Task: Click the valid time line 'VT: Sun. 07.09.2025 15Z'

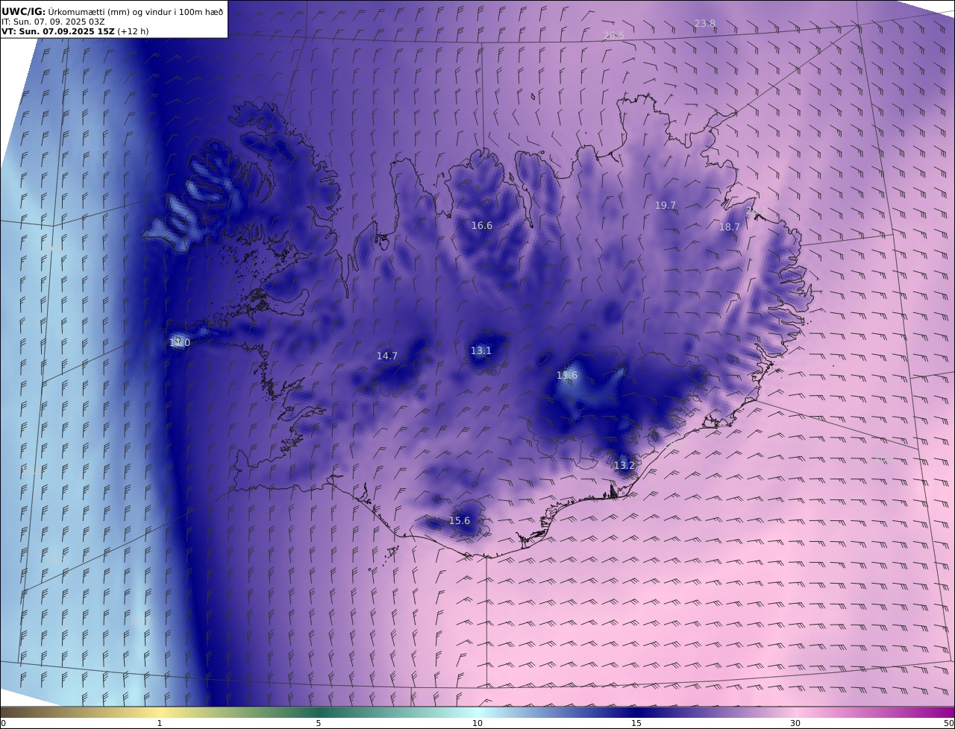Action: pyautogui.click(x=58, y=31)
